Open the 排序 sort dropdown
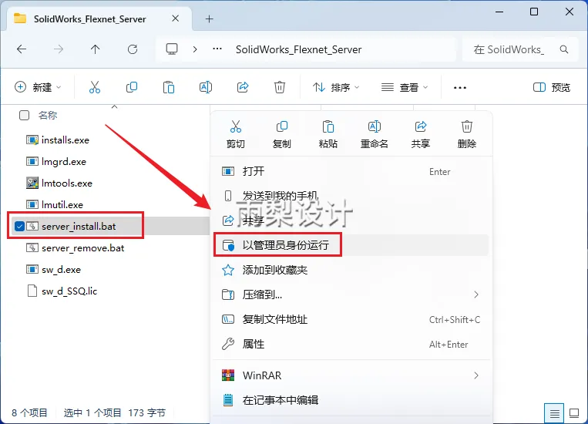The width and height of the screenshot is (588, 424). 336,87
